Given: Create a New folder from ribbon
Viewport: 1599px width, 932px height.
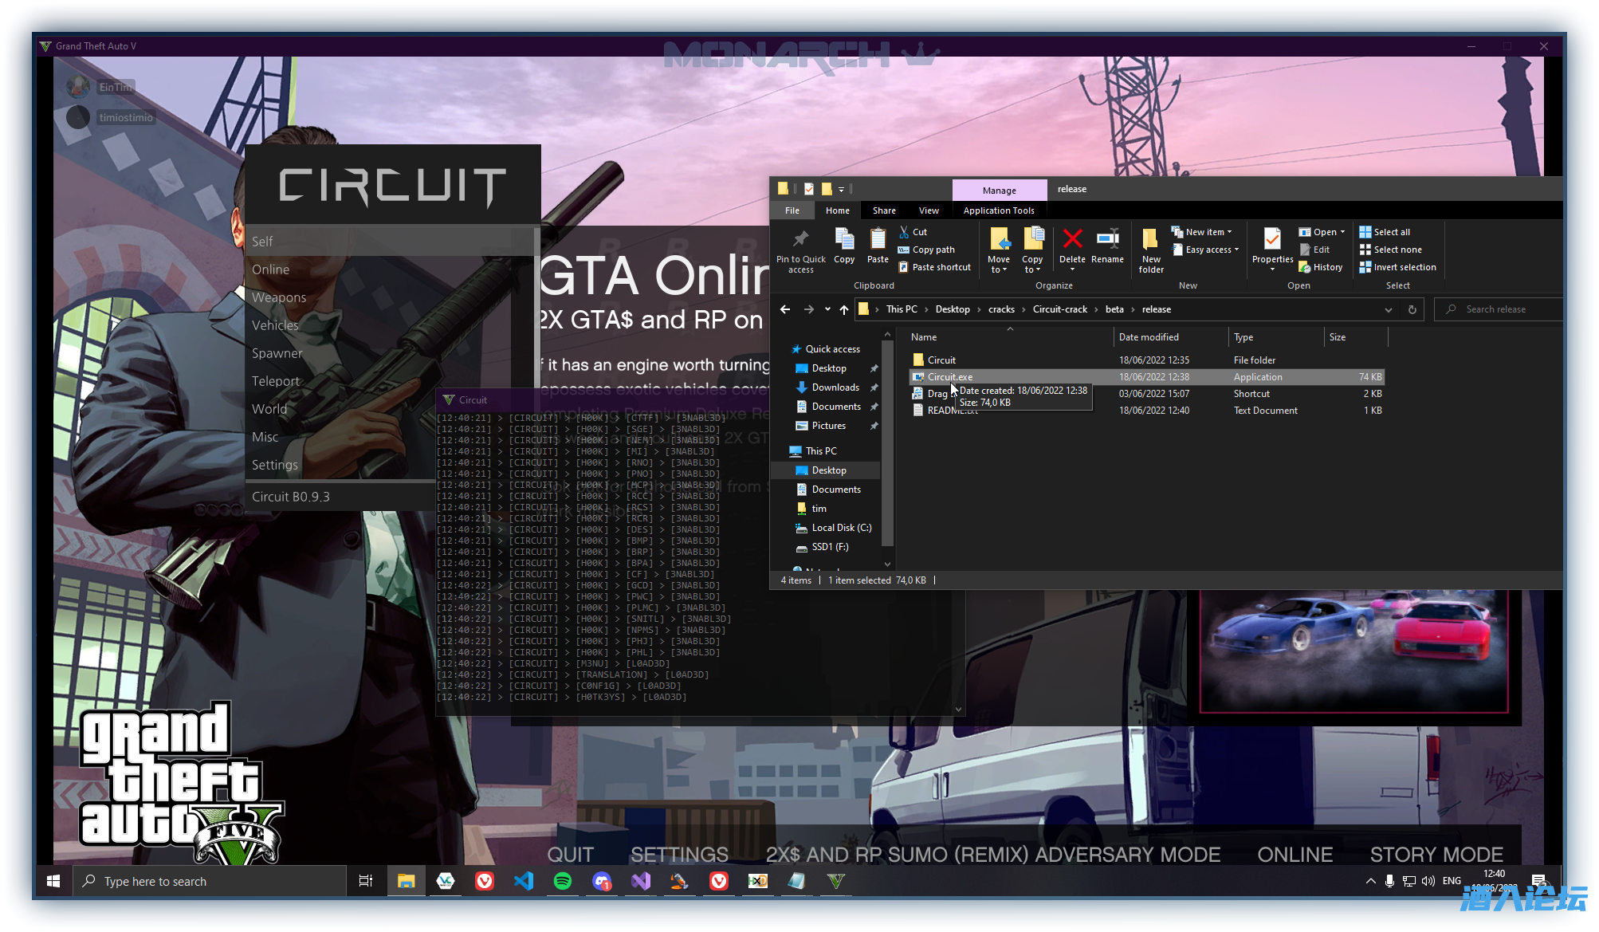Looking at the screenshot, I should (x=1151, y=251).
